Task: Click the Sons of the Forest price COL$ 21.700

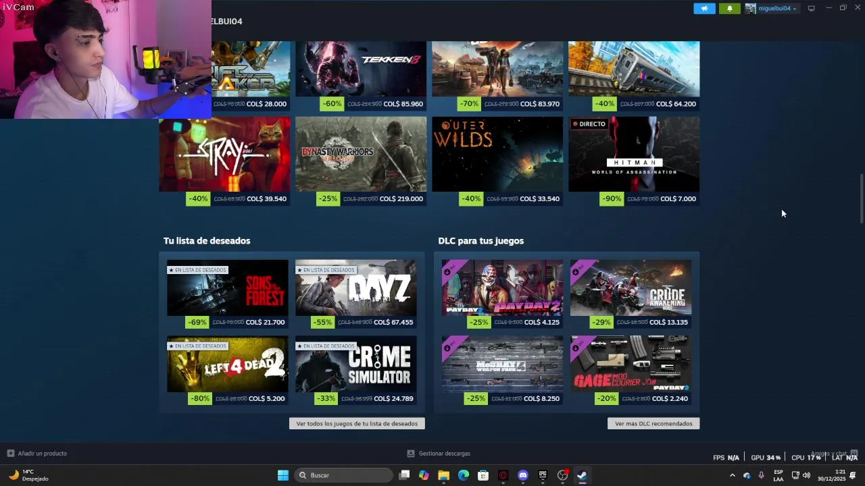Action: [x=265, y=323]
